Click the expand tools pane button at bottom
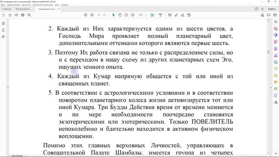The image size is (279, 157). (276, 154)
